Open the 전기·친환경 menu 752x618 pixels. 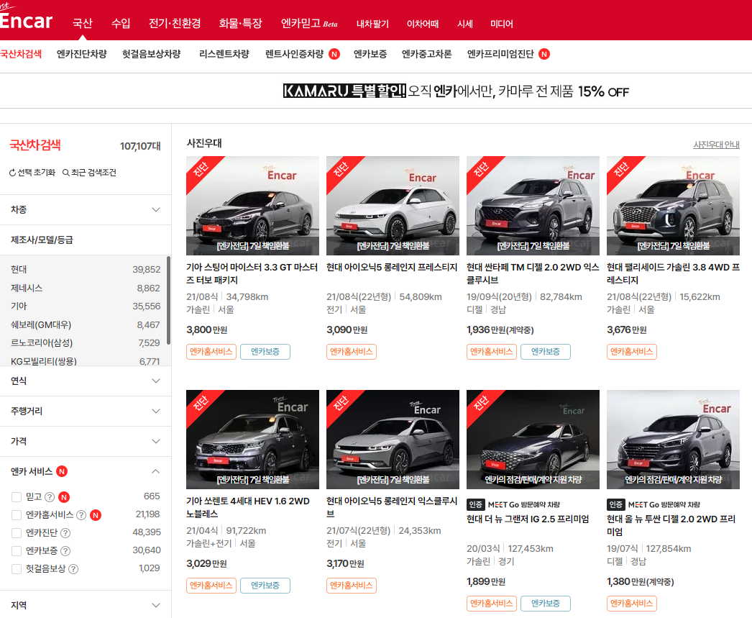point(175,23)
